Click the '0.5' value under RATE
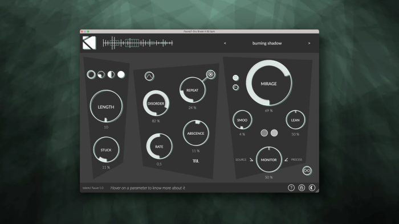This screenshot has height=224, width=399. [159, 164]
